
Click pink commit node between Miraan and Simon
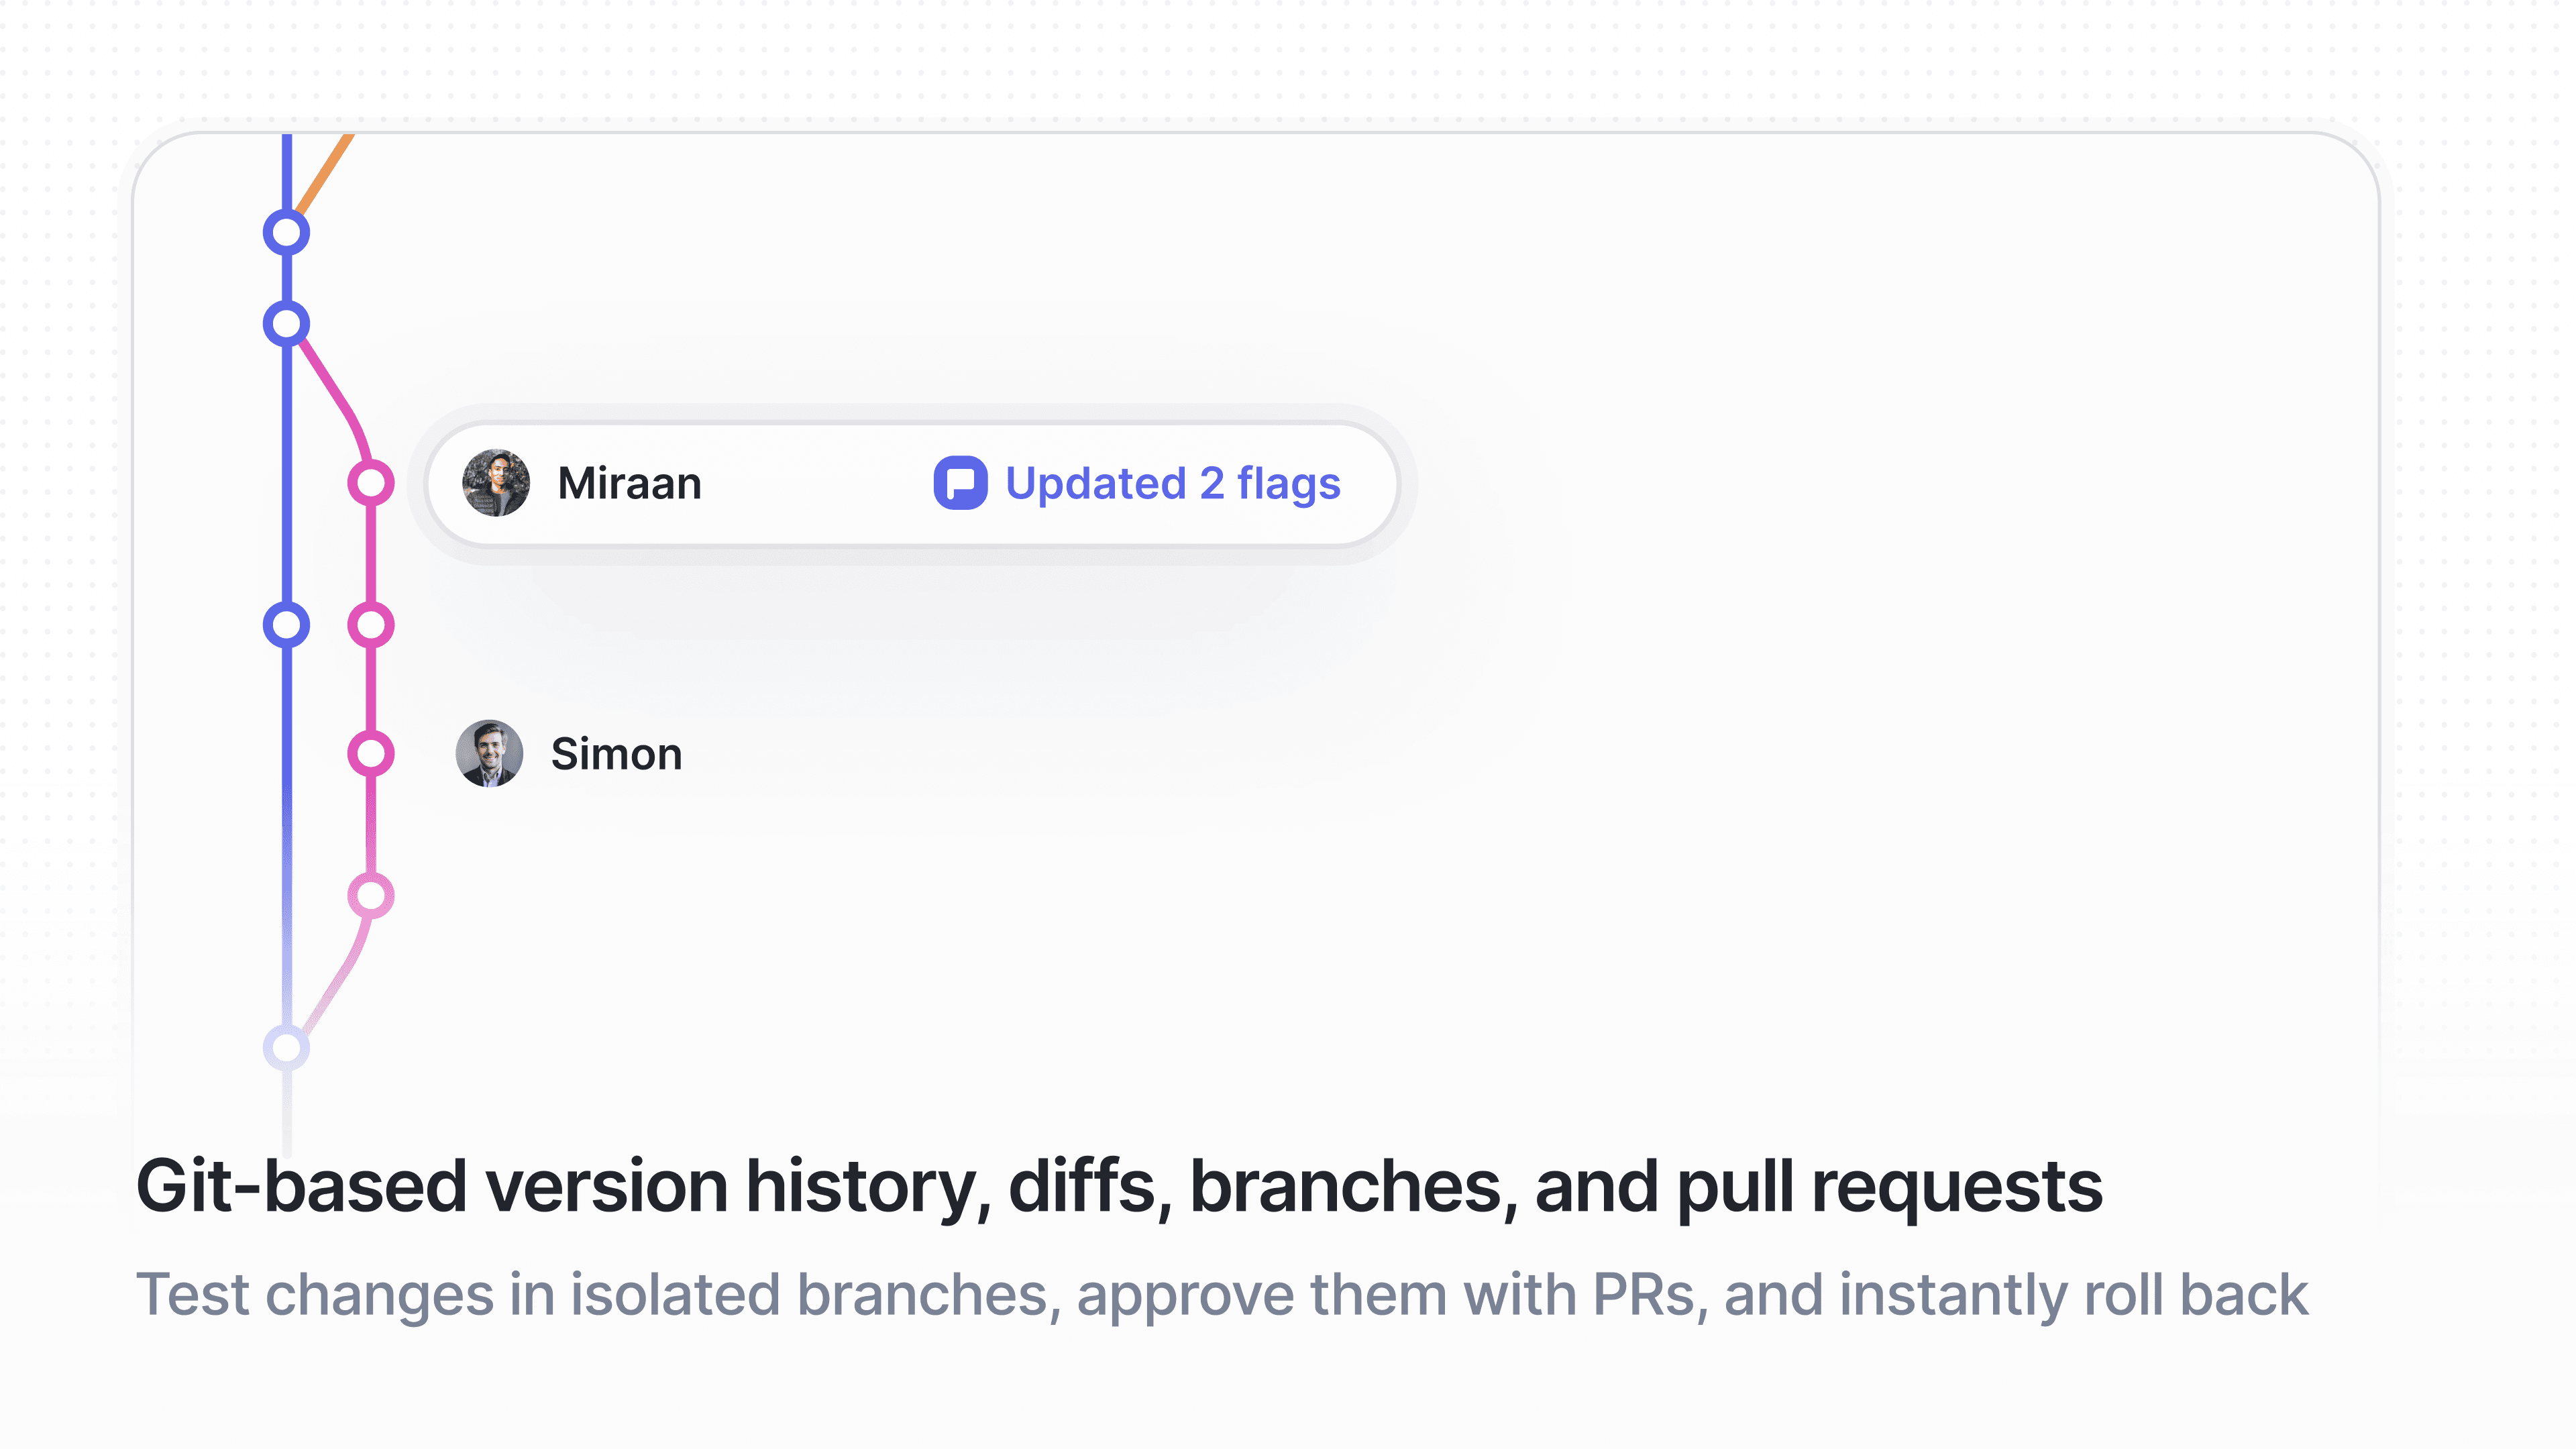[x=371, y=625]
